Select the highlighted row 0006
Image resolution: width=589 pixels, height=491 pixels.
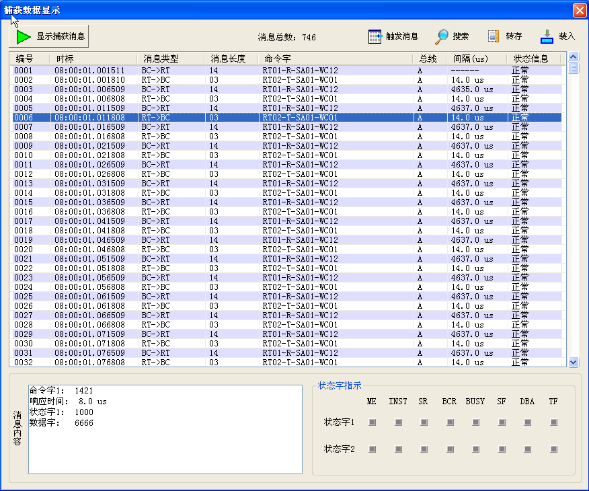point(202,117)
